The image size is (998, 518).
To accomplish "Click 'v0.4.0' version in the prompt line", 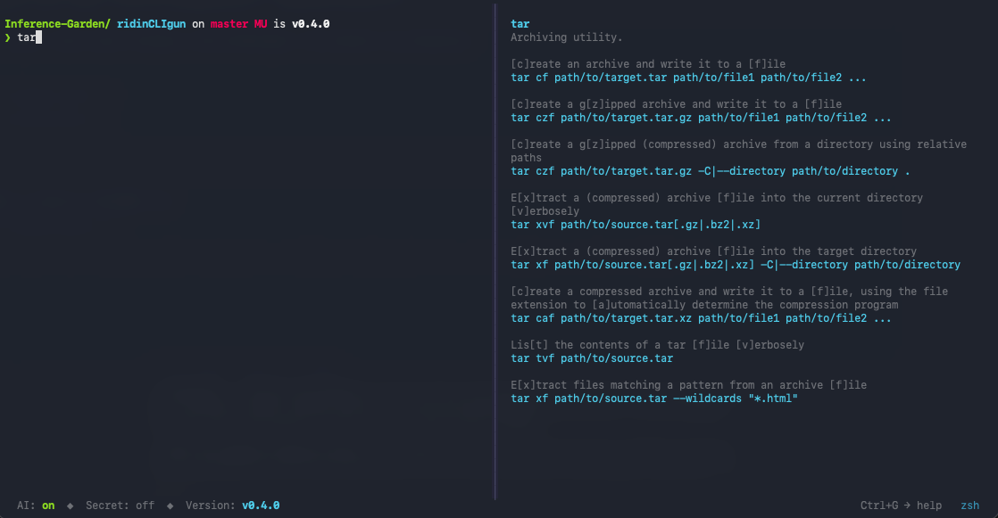I will click(x=311, y=24).
